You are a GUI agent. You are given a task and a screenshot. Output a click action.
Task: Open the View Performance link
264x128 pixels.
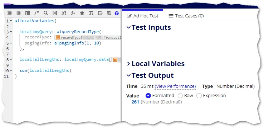pyautogui.click(x=175, y=86)
